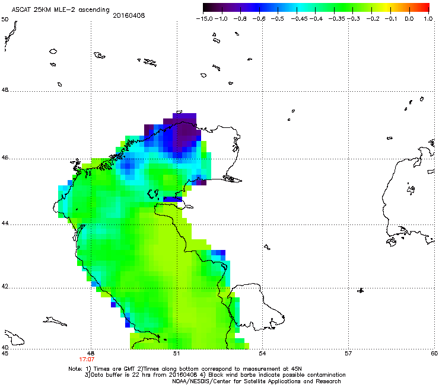Click the red end of the color scale bar
This screenshot has height=385, width=439.
pos(424,8)
